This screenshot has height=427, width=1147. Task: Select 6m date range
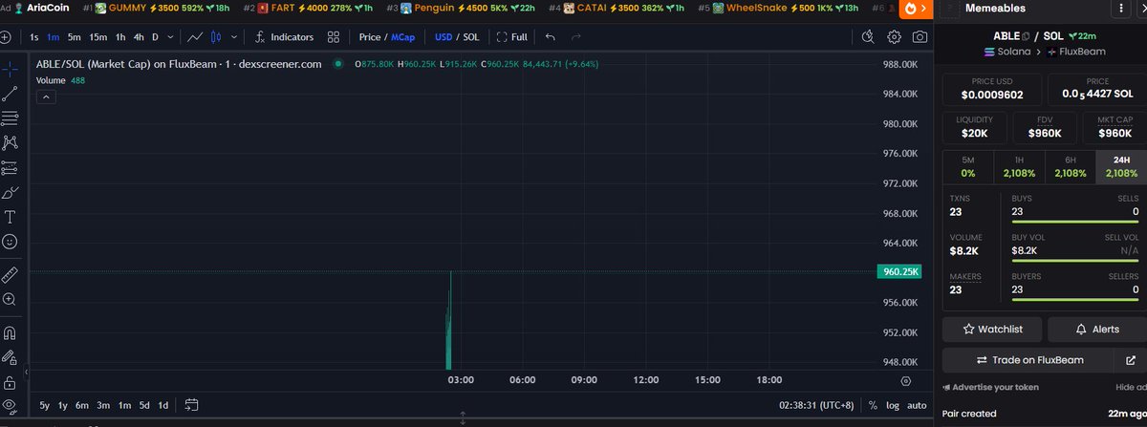tap(82, 405)
